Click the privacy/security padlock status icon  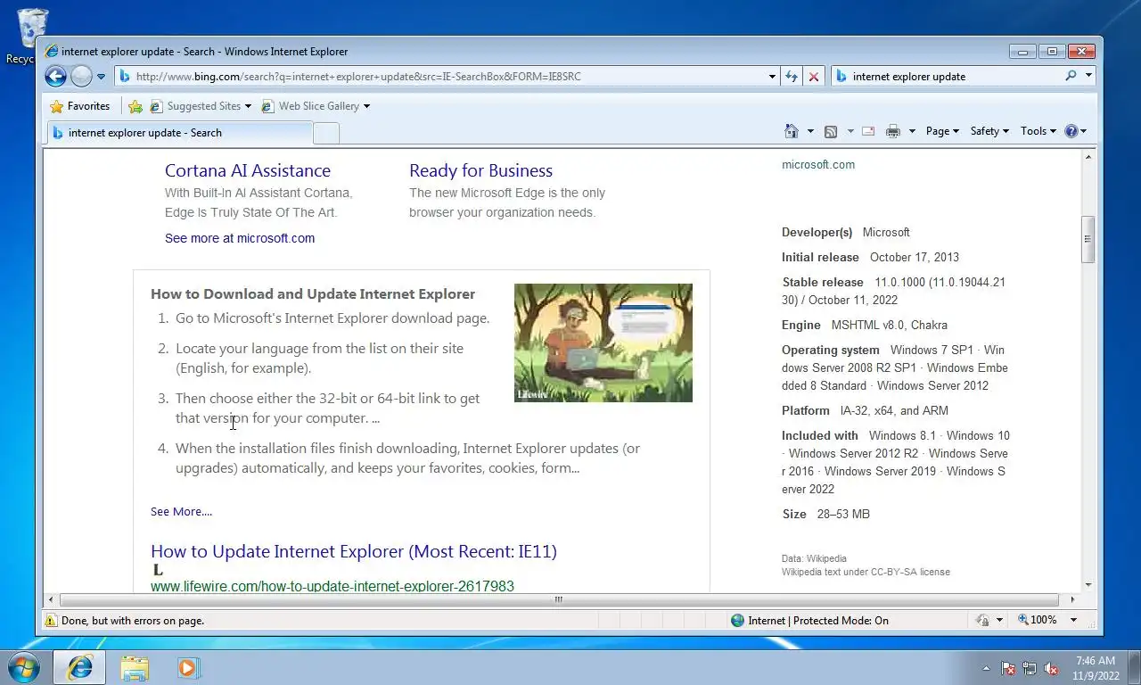tap(982, 621)
